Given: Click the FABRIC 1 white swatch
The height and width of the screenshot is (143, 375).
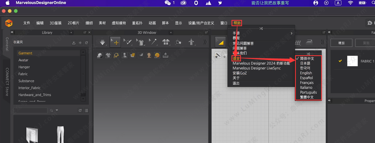Looking at the screenshot, I should pos(352,61).
